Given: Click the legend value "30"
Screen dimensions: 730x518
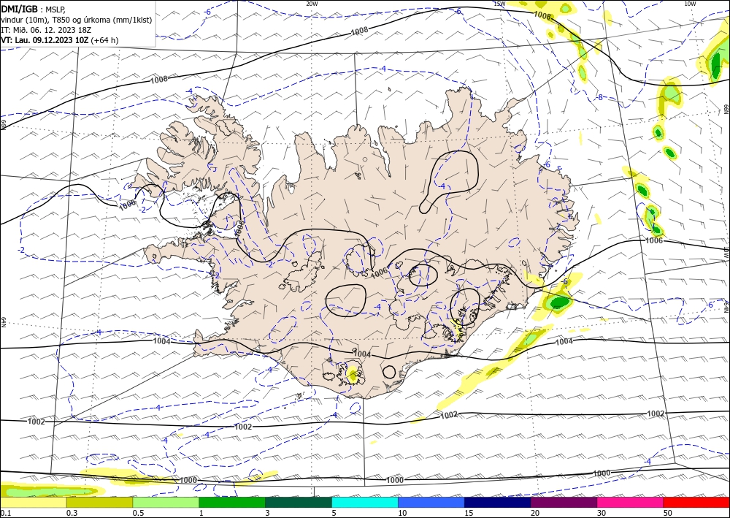Looking at the screenshot, I should [x=602, y=513].
